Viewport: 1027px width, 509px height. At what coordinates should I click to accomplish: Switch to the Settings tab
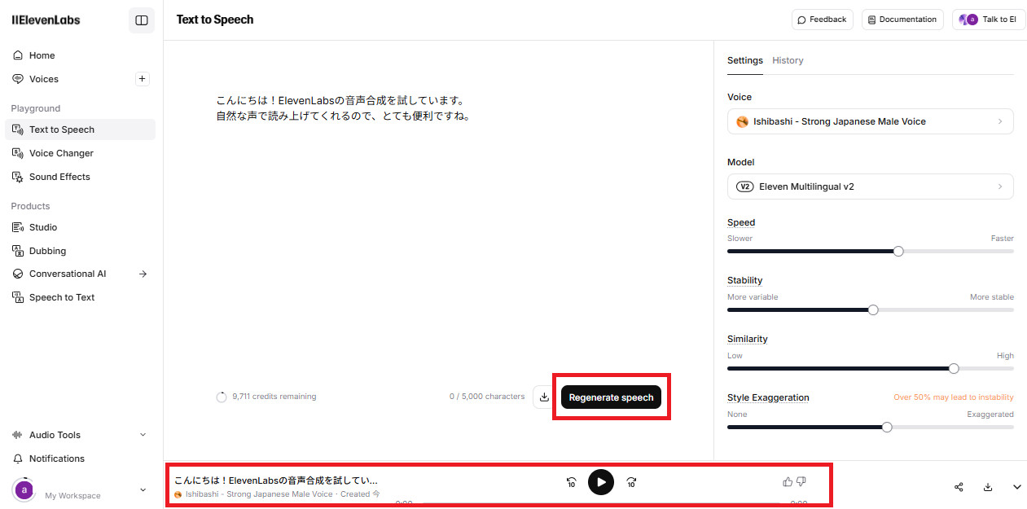(744, 60)
